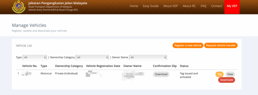Click the Vehicle No. column header

pyautogui.click(x=30, y=66)
